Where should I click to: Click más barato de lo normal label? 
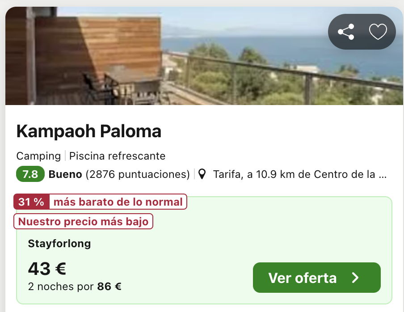118,202
